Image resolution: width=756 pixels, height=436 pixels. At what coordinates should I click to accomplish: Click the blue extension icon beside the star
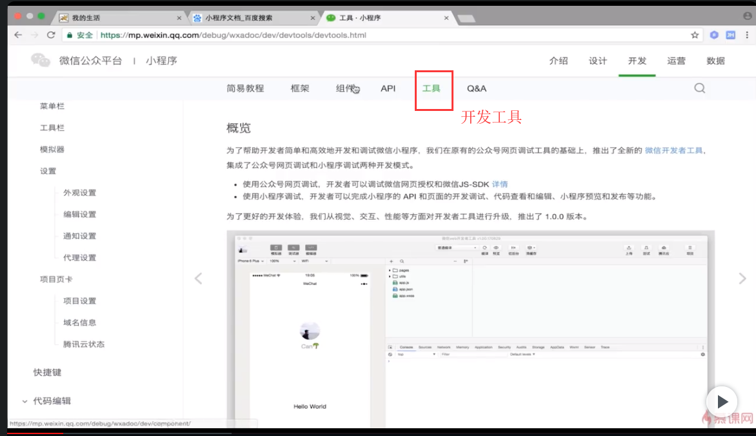pyautogui.click(x=714, y=35)
